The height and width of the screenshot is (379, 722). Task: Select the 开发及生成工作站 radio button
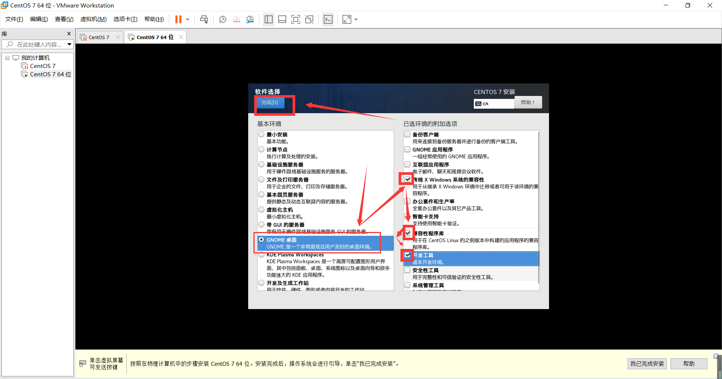[x=261, y=283]
